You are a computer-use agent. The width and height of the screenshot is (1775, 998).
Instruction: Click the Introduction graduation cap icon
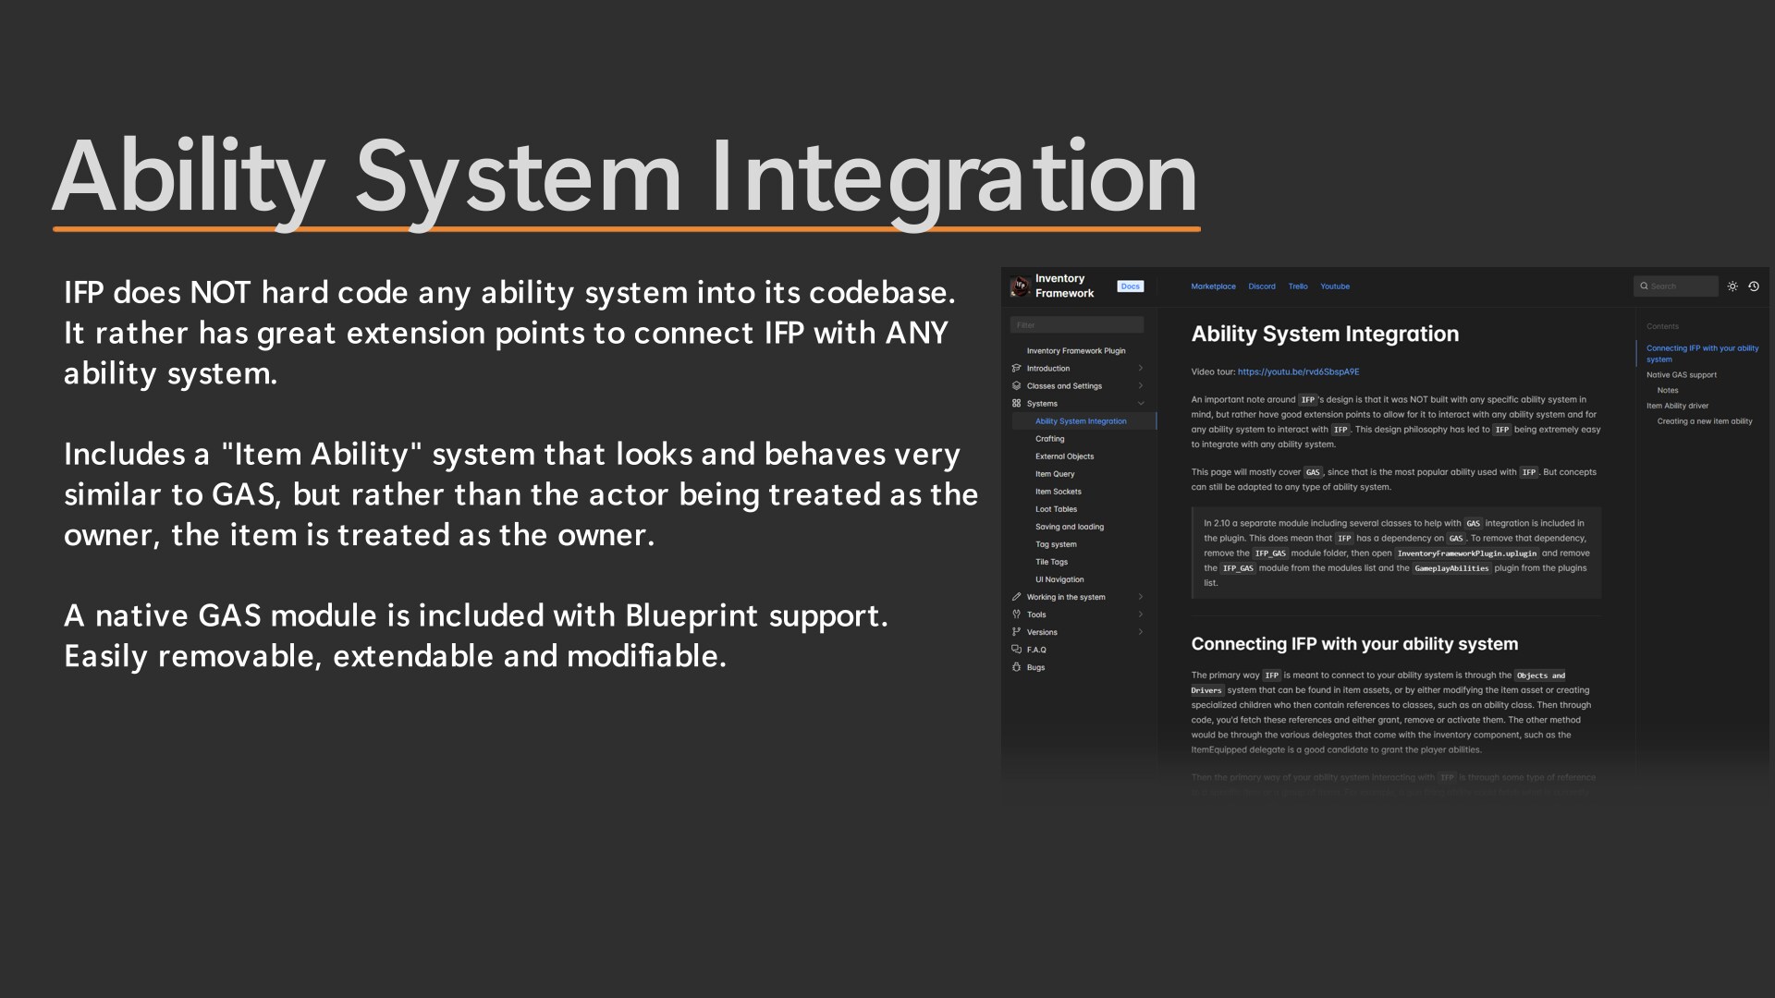pos(1017,369)
